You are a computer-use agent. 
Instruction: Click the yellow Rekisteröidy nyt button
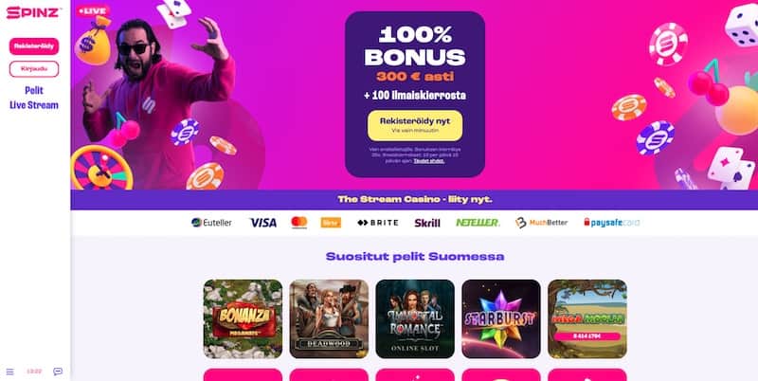415,125
